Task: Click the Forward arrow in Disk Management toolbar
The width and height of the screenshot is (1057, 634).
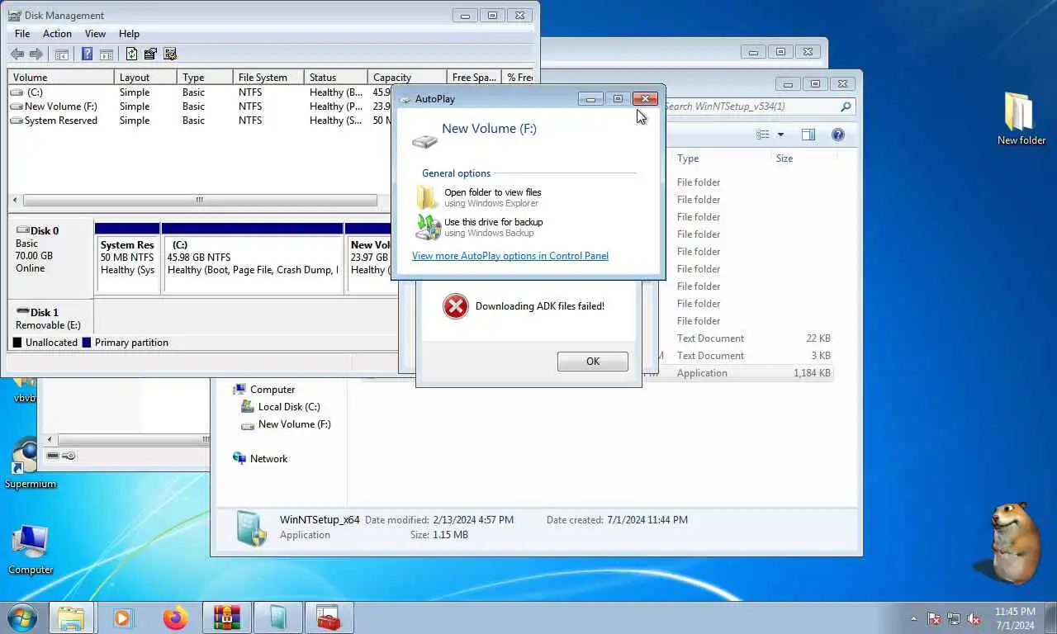Action: [x=36, y=54]
